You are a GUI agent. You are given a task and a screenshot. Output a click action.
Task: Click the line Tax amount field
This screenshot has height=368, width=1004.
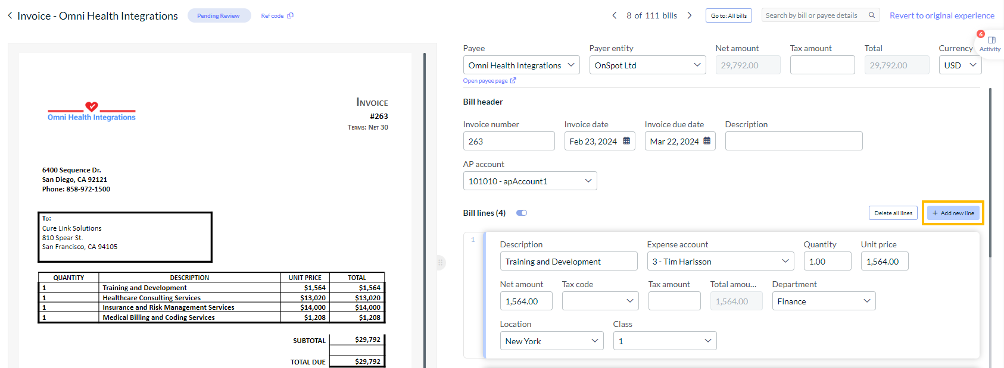[675, 301]
